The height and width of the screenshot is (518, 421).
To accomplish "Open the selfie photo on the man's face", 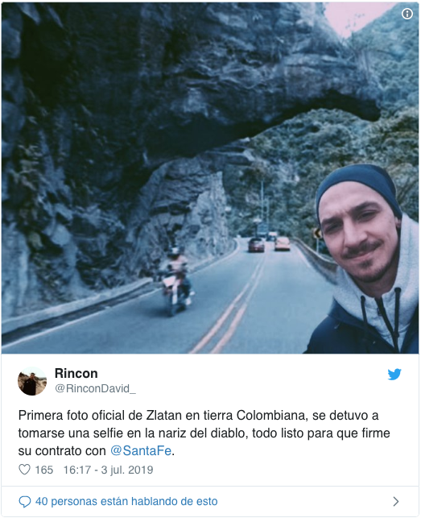I will [358, 242].
